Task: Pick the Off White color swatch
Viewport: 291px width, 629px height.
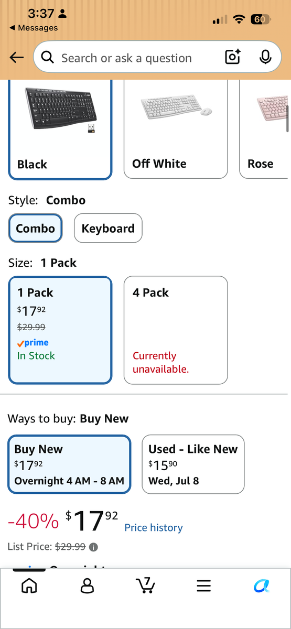Action: pos(176,128)
